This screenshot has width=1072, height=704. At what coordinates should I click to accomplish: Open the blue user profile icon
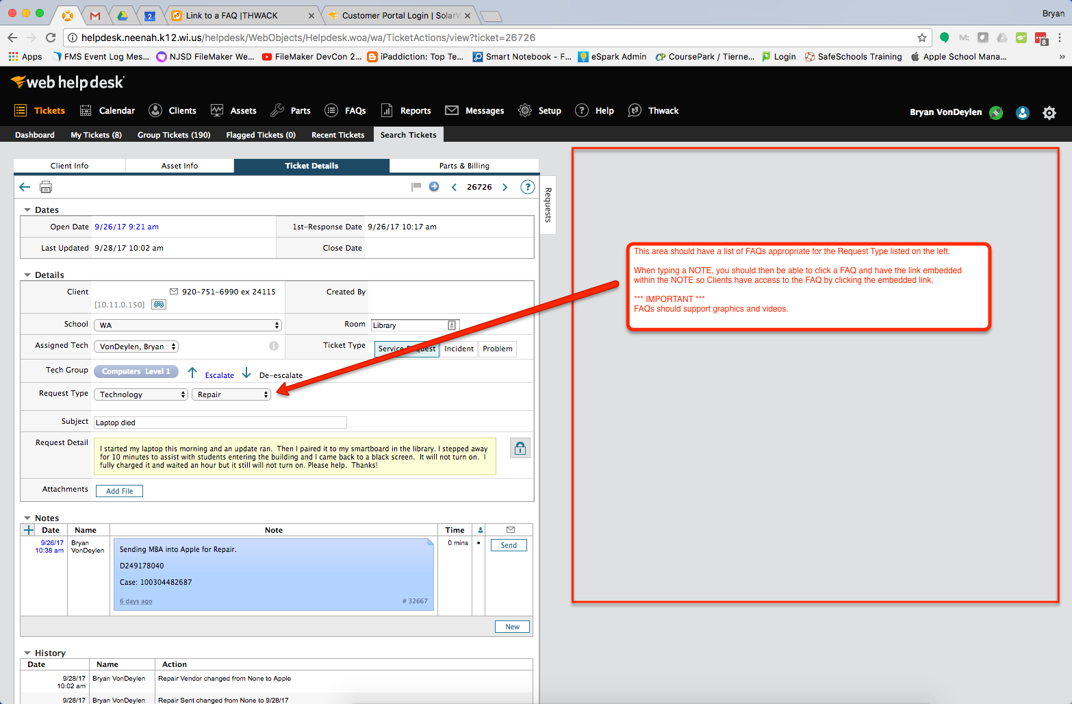[1023, 113]
